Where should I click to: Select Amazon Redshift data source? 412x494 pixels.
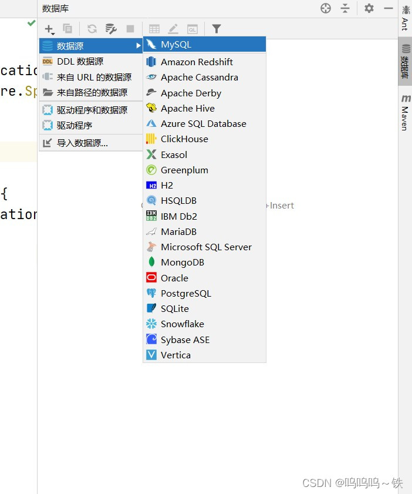click(x=205, y=62)
